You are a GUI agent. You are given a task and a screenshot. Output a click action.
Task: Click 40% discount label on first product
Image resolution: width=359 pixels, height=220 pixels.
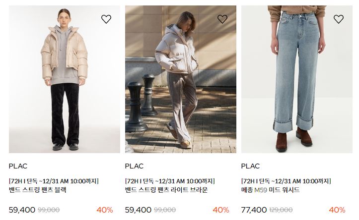coord(105,210)
